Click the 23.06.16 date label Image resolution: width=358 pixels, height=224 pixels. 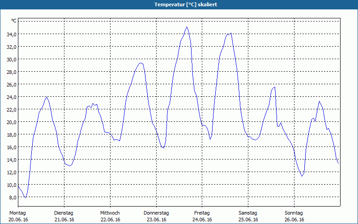pos(156,220)
